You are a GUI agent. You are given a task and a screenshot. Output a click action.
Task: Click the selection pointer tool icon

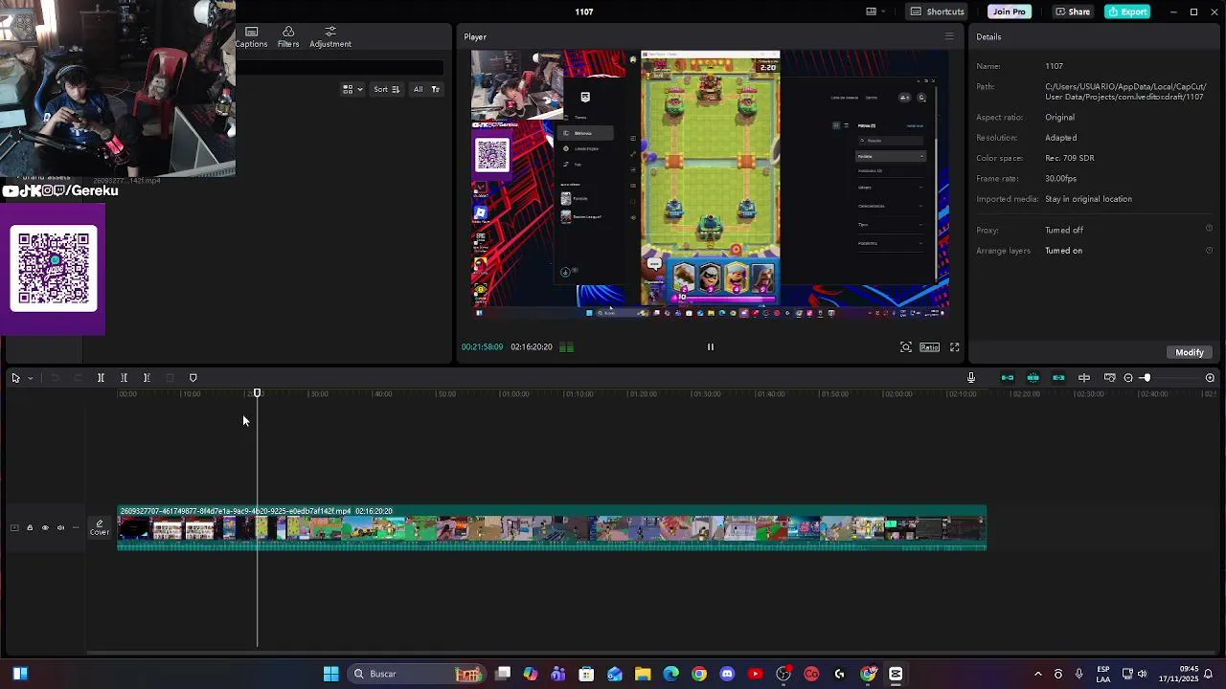(15, 378)
